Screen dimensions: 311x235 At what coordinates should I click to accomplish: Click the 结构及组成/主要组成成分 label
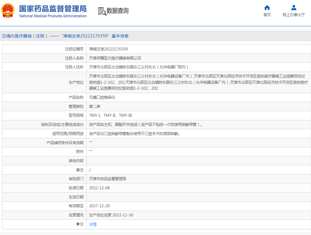62,125
